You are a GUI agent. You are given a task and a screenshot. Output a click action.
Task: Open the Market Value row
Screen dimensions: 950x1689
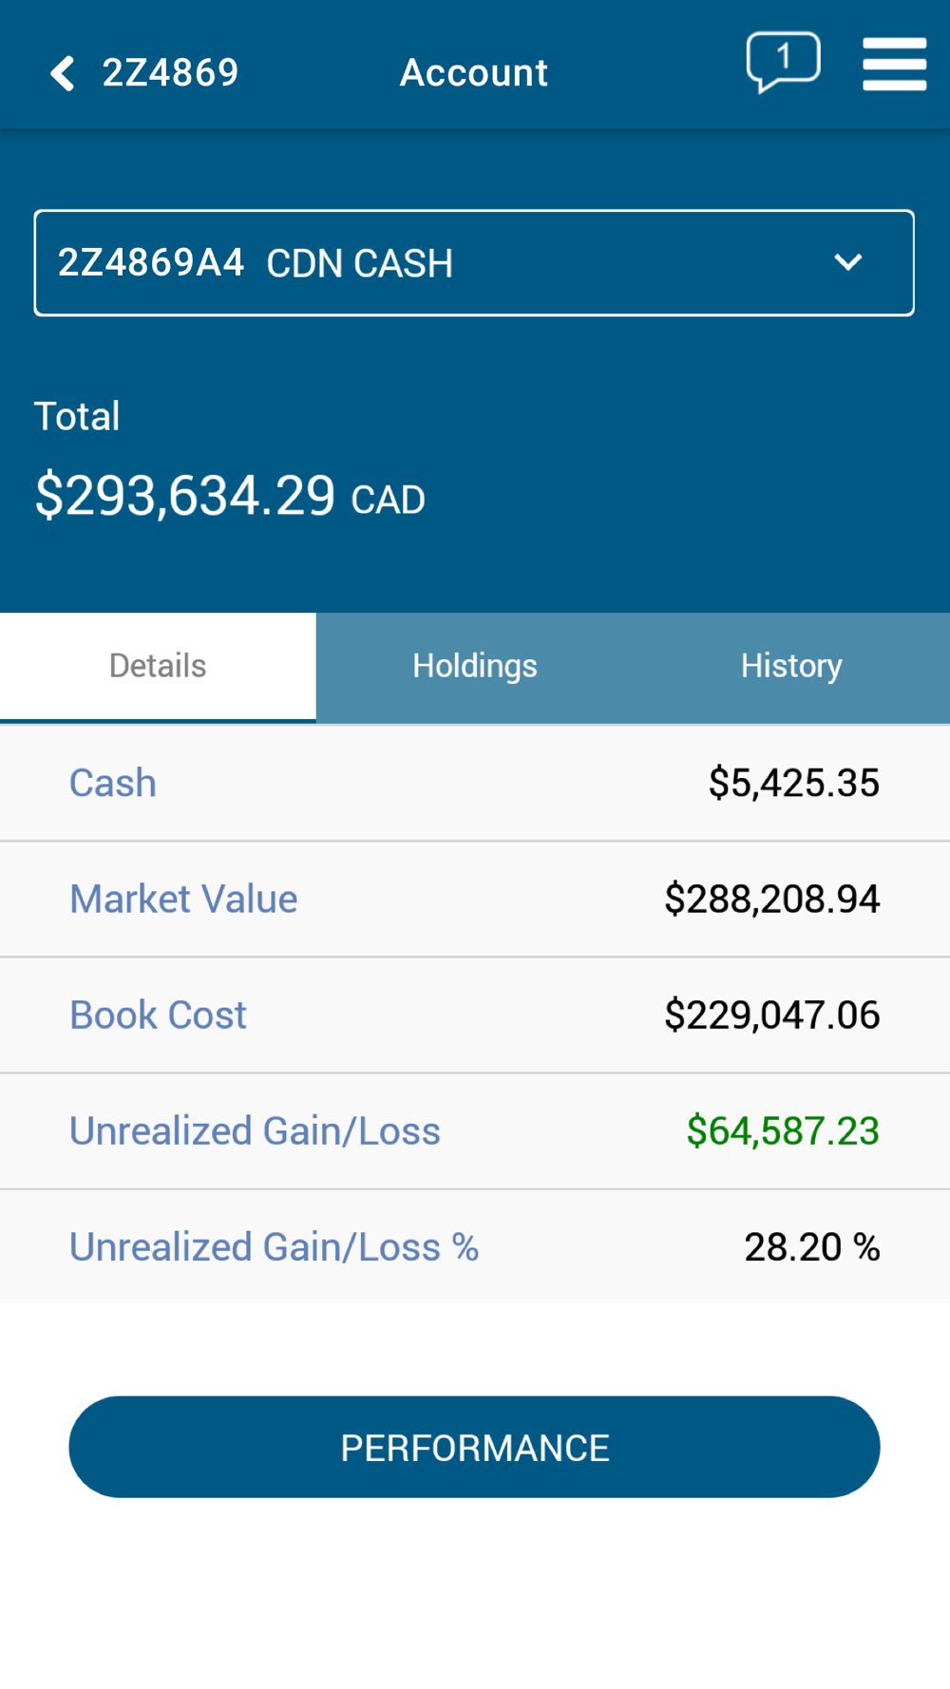point(475,900)
